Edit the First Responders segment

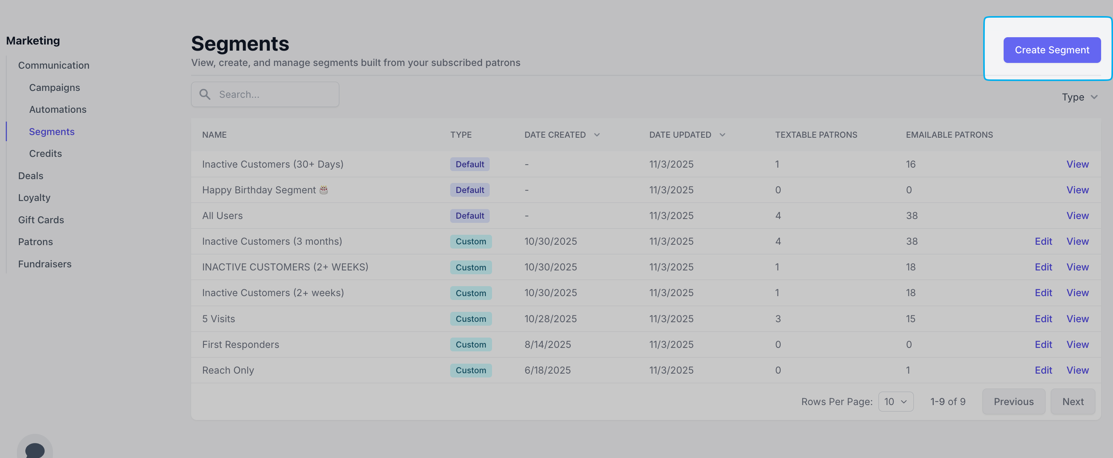click(x=1042, y=344)
